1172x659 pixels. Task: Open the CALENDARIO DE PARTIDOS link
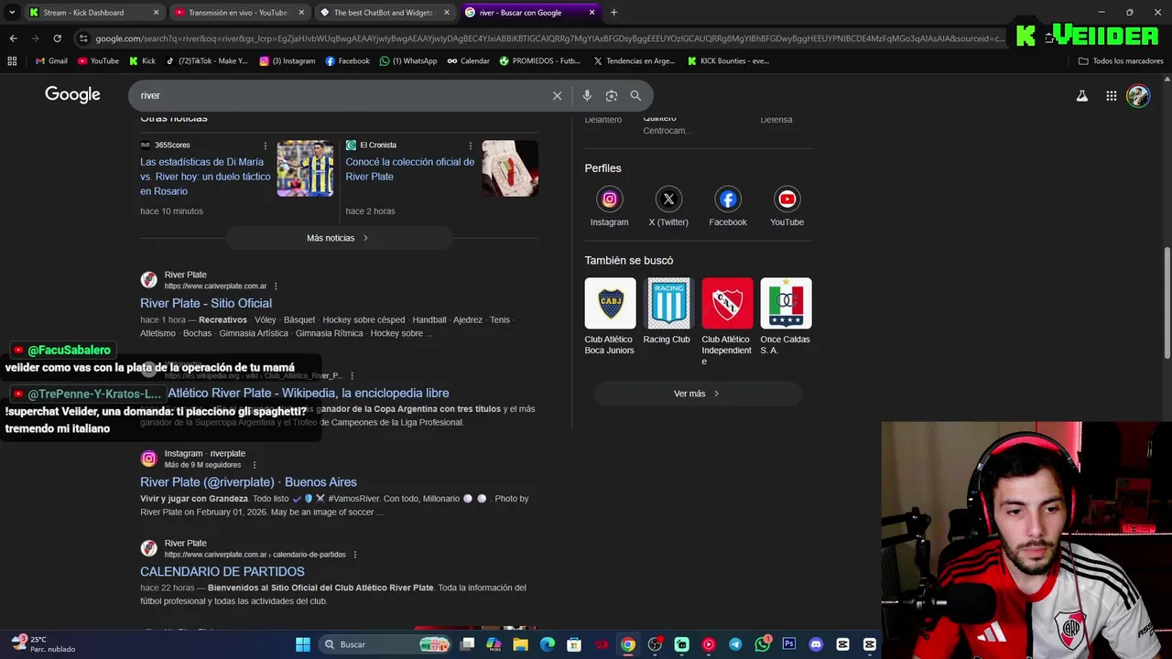point(222,571)
